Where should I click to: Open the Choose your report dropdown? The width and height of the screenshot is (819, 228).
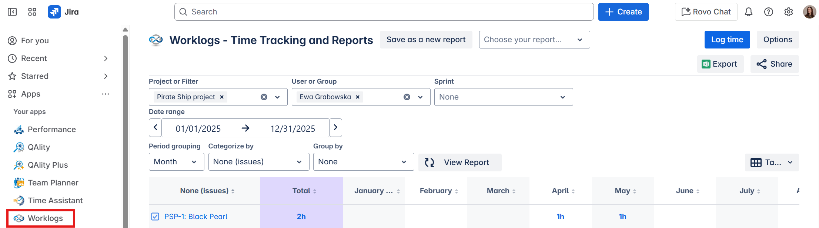535,40
